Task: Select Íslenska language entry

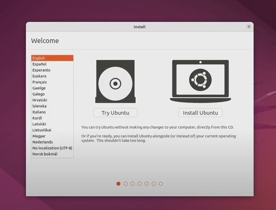Action: pyautogui.click(x=52, y=106)
